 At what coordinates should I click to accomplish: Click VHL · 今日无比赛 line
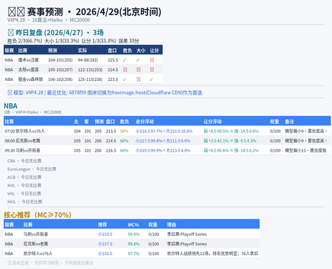(25, 193)
